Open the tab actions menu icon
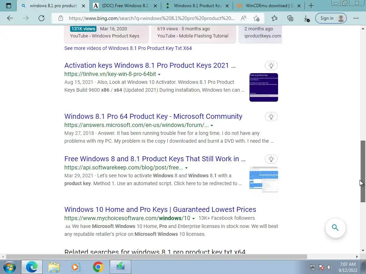 point(9,6)
